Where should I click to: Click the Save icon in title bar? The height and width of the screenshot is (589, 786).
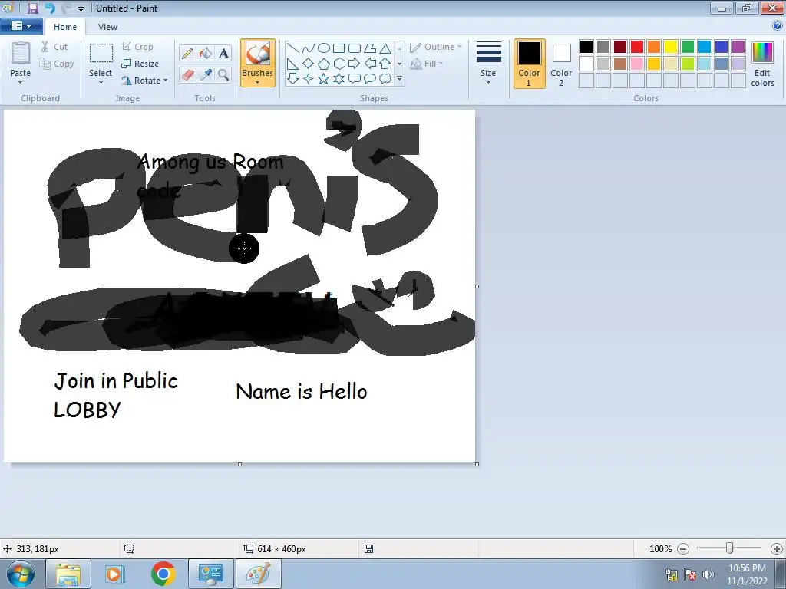pyautogui.click(x=33, y=8)
